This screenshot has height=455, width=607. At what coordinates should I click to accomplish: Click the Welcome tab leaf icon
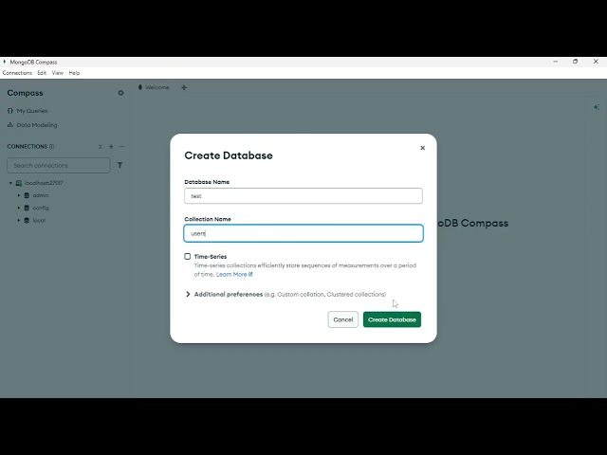[140, 87]
